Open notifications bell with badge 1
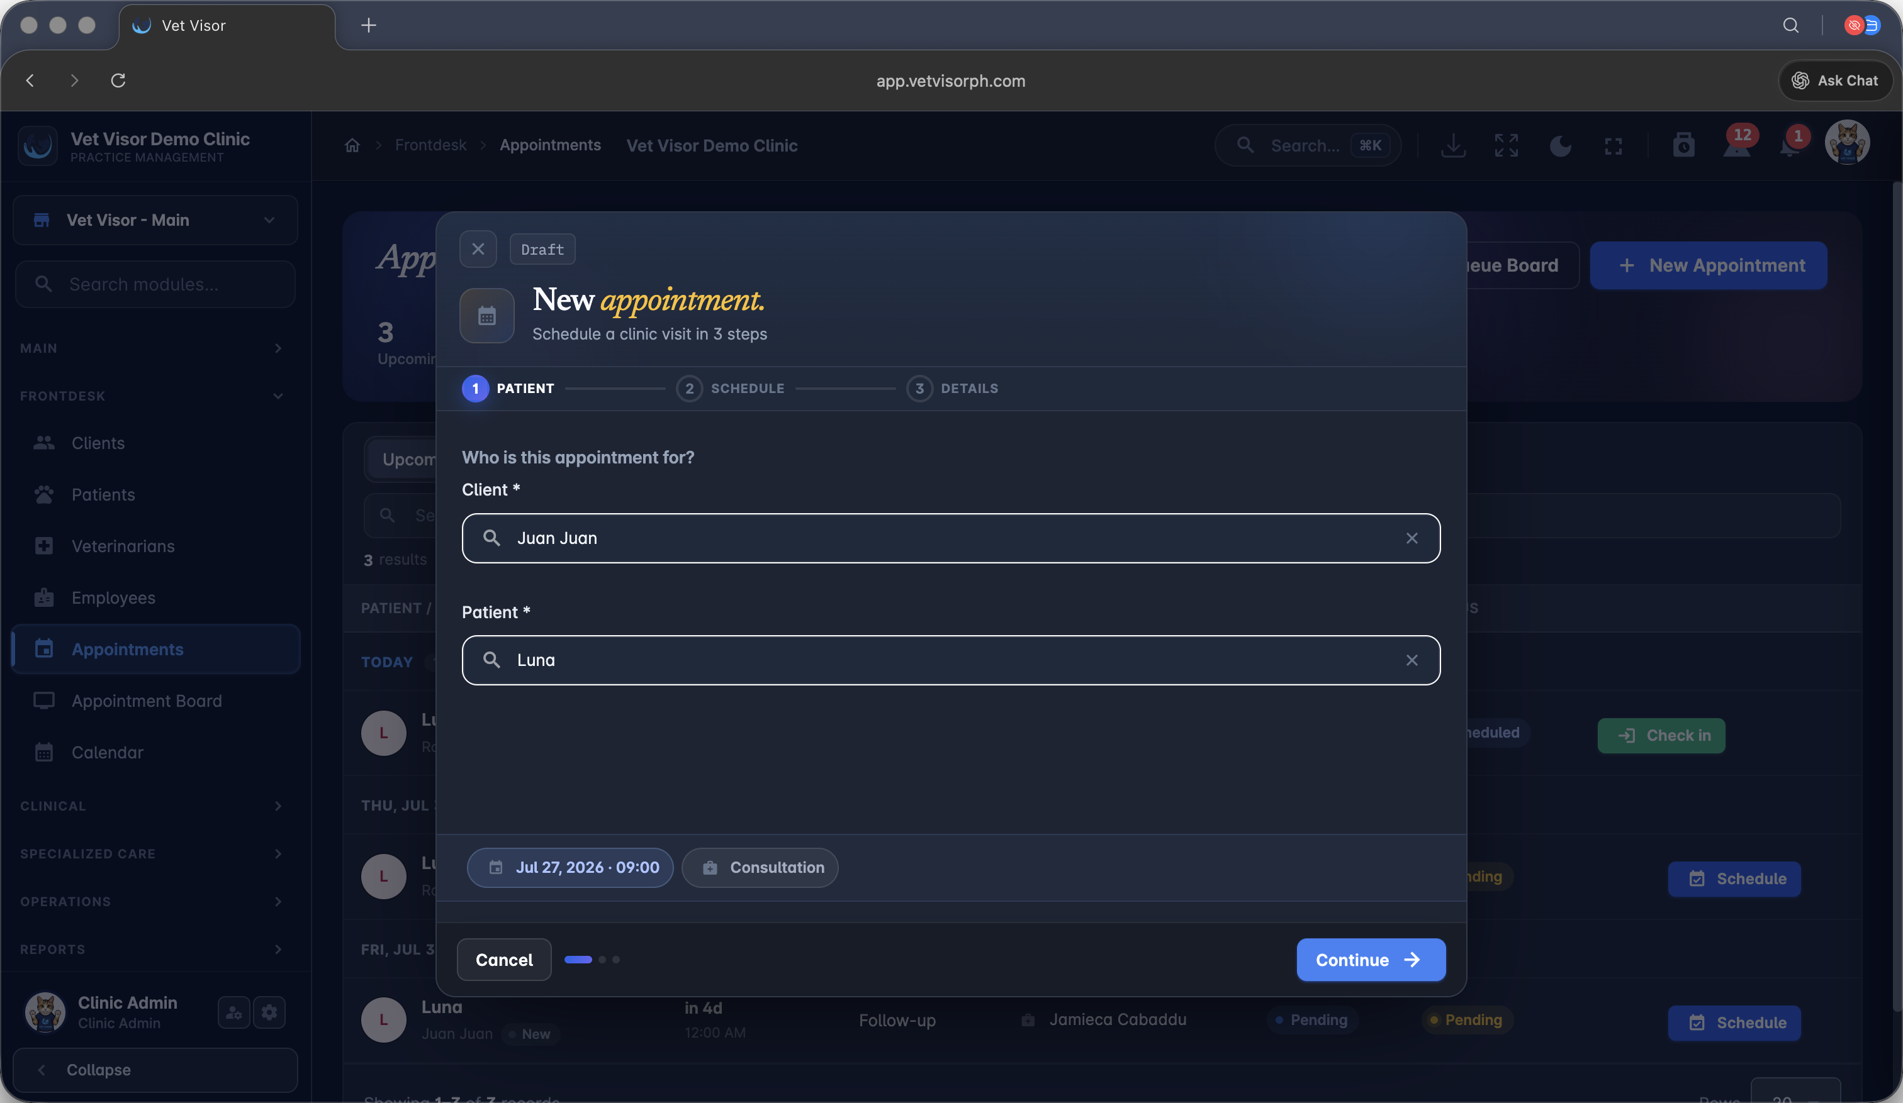The image size is (1903, 1103). 1791,143
